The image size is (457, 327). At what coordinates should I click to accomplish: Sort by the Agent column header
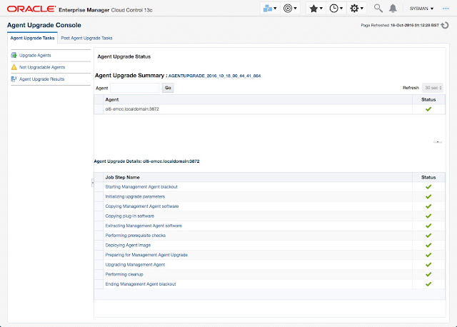pyautogui.click(x=112, y=100)
